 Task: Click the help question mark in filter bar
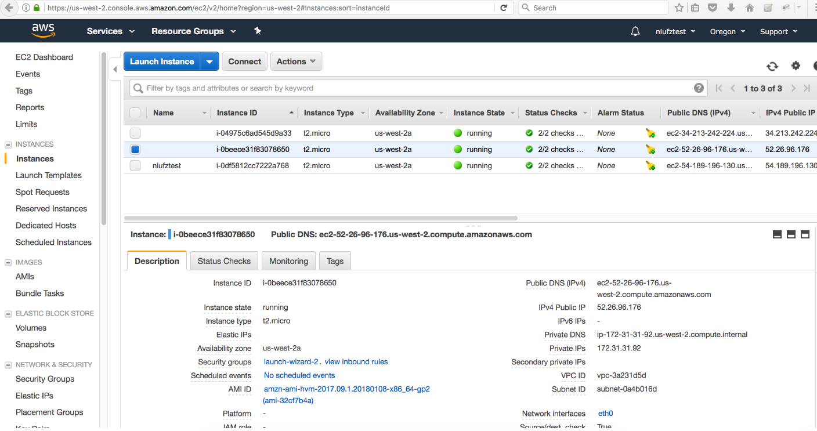(x=699, y=88)
